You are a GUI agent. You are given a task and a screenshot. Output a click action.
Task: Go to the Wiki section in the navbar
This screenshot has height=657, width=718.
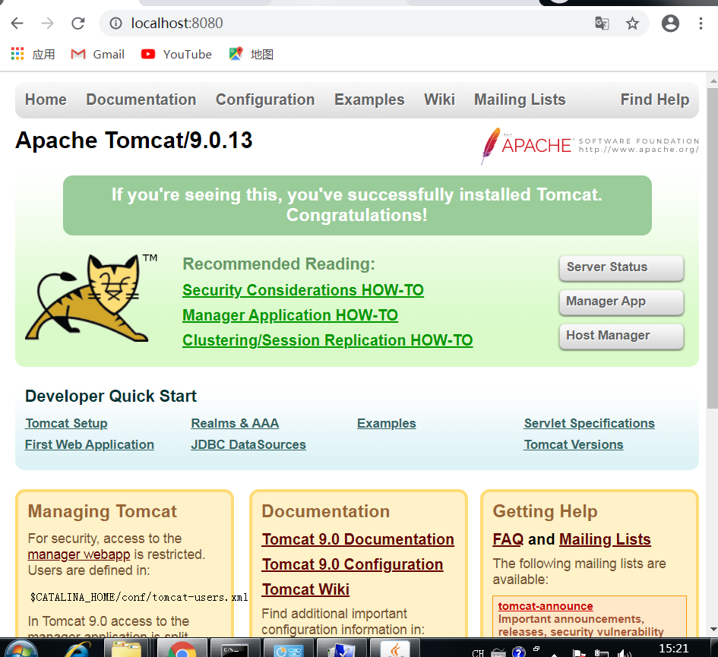tap(439, 99)
